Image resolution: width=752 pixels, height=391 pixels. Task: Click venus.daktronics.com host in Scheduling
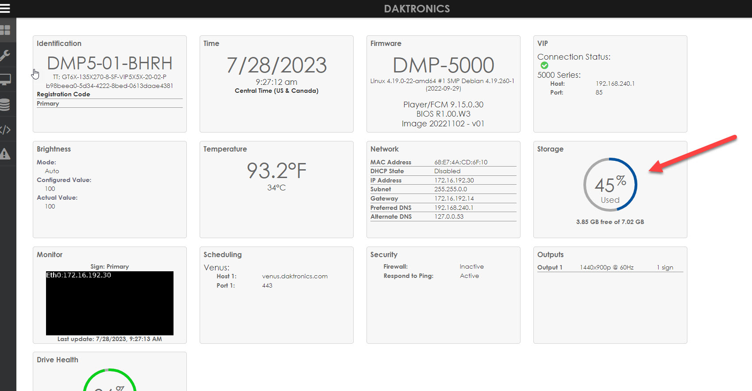click(x=294, y=276)
